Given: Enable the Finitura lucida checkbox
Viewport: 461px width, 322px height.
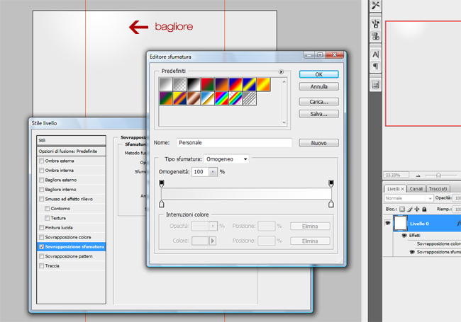Looking at the screenshot, I should pyautogui.click(x=41, y=228).
